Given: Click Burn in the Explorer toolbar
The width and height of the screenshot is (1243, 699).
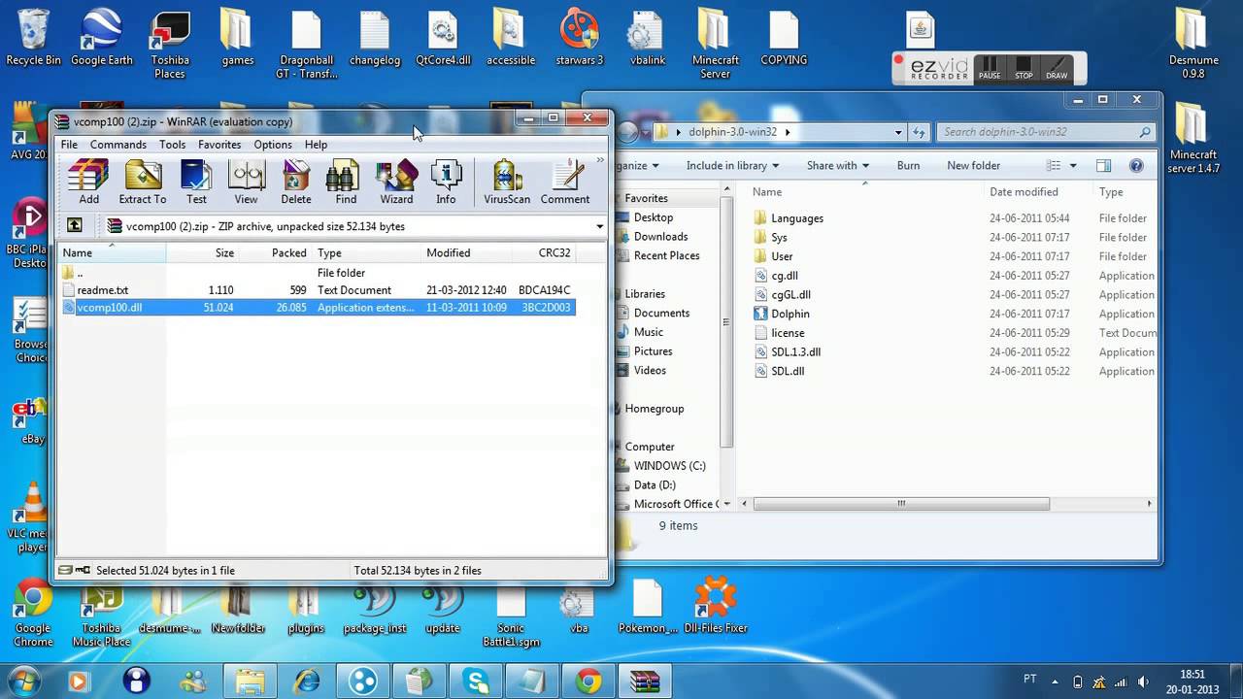Looking at the screenshot, I should click(x=908, y=166).
